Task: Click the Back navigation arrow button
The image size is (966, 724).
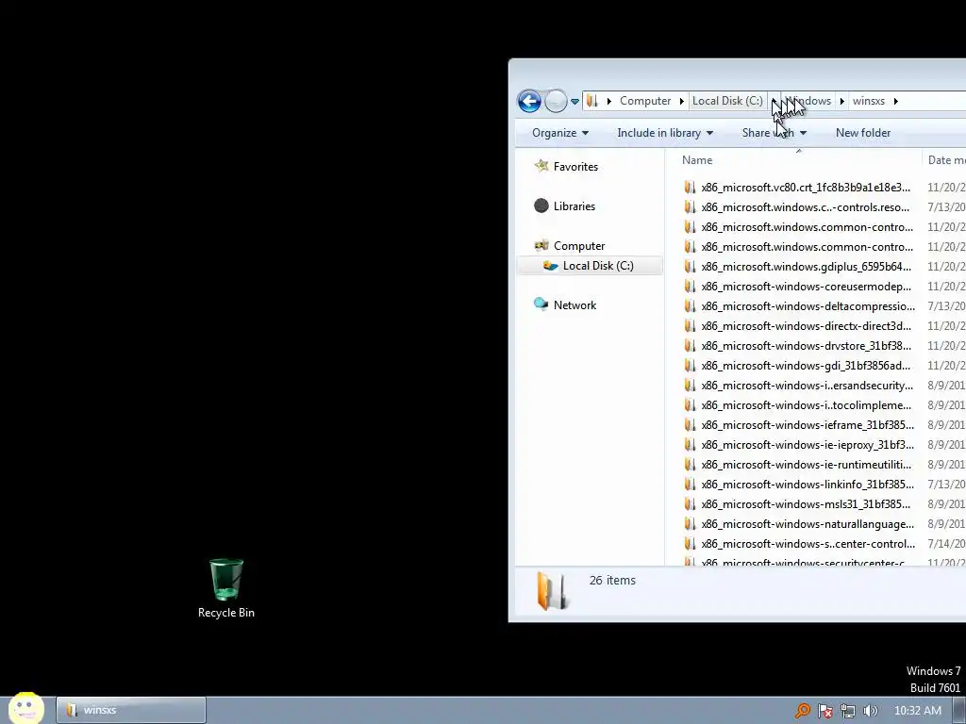Action: 529,101
